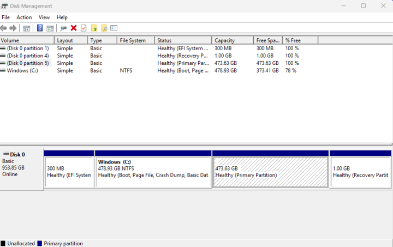Click the Disk 0 Basic 953.85 GB Online label

coord(21,169)
